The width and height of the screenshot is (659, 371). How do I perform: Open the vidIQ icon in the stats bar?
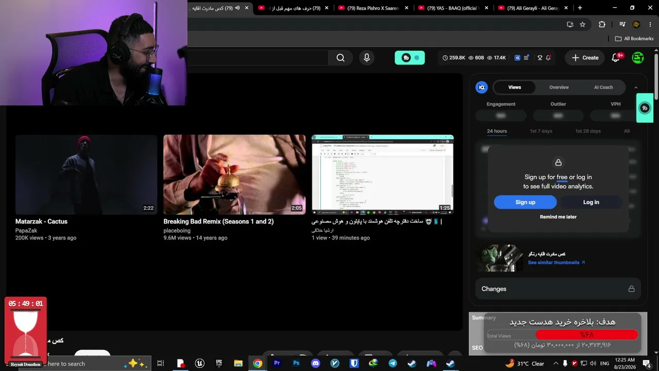517,58
